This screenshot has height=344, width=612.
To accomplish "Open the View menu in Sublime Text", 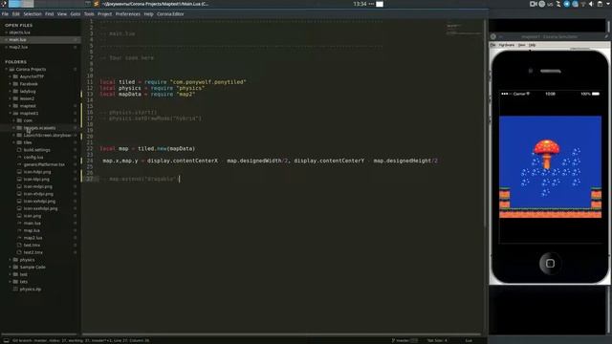I will 62,14.
